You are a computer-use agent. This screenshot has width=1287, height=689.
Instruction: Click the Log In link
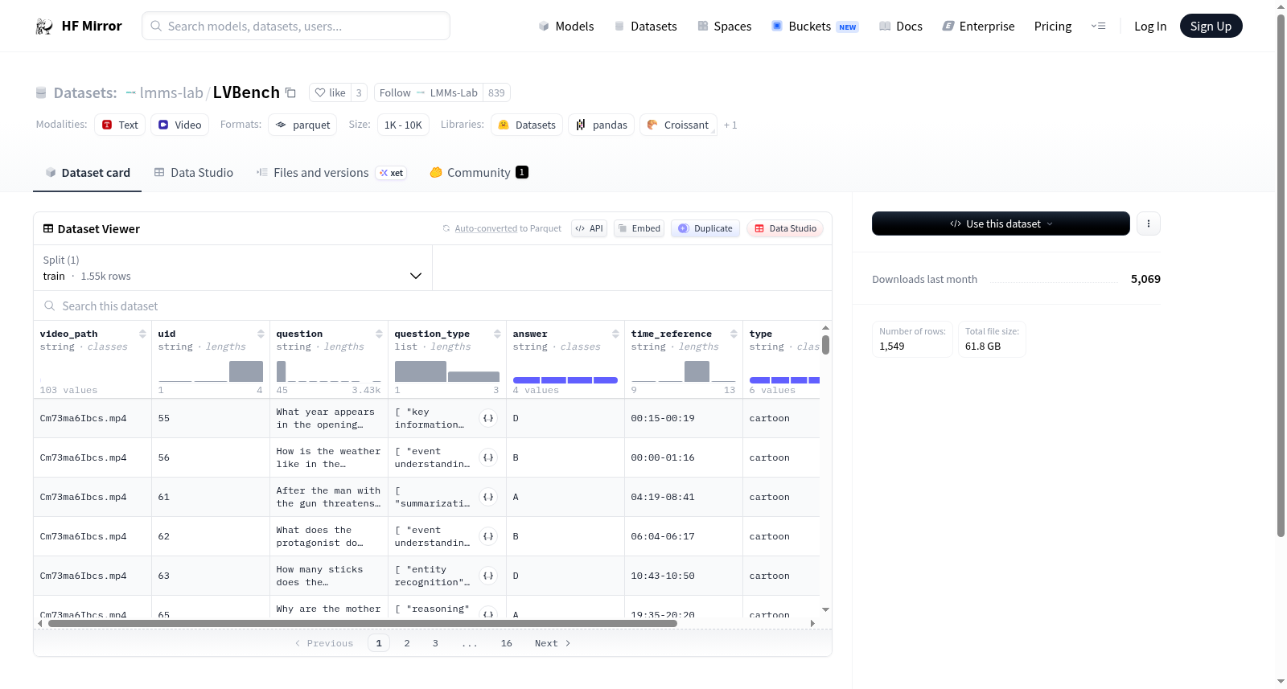pos(1150,26)
